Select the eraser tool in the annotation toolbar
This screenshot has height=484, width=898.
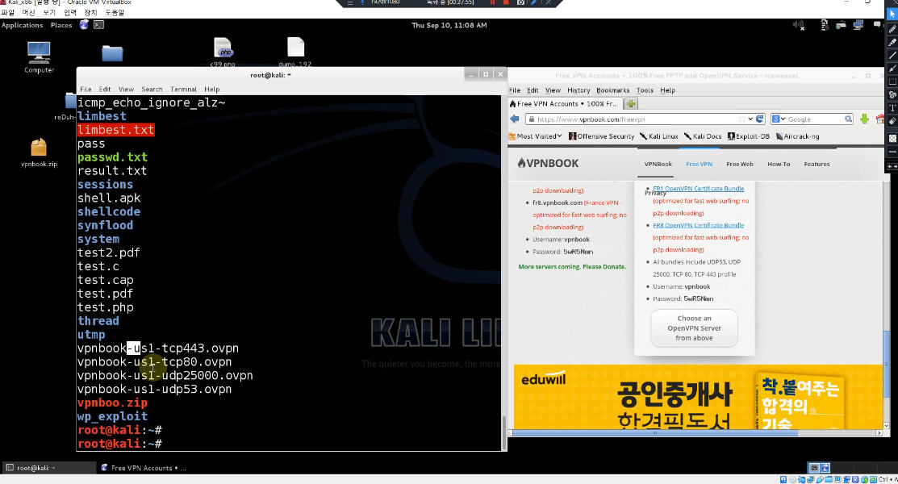coord(892,122)
